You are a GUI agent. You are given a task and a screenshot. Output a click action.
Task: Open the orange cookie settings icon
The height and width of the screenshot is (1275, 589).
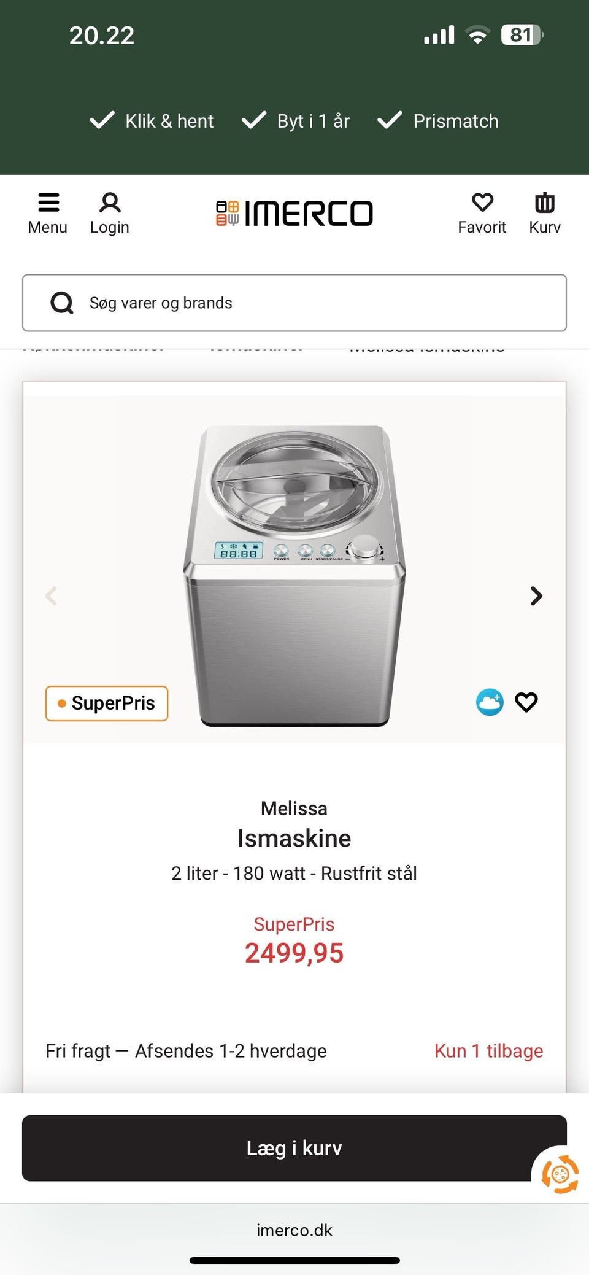coord(560,1174)
